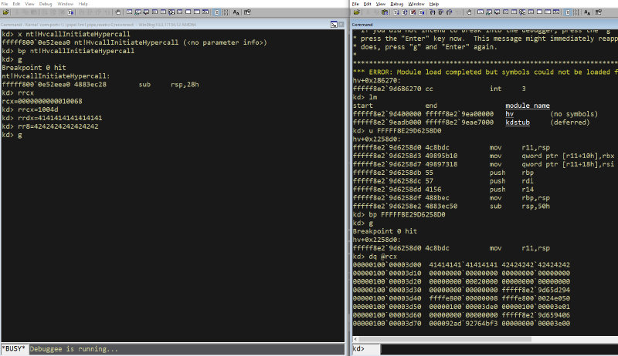Open View menu in the right window
Screen dimensions: 618x356
point(381,4)
